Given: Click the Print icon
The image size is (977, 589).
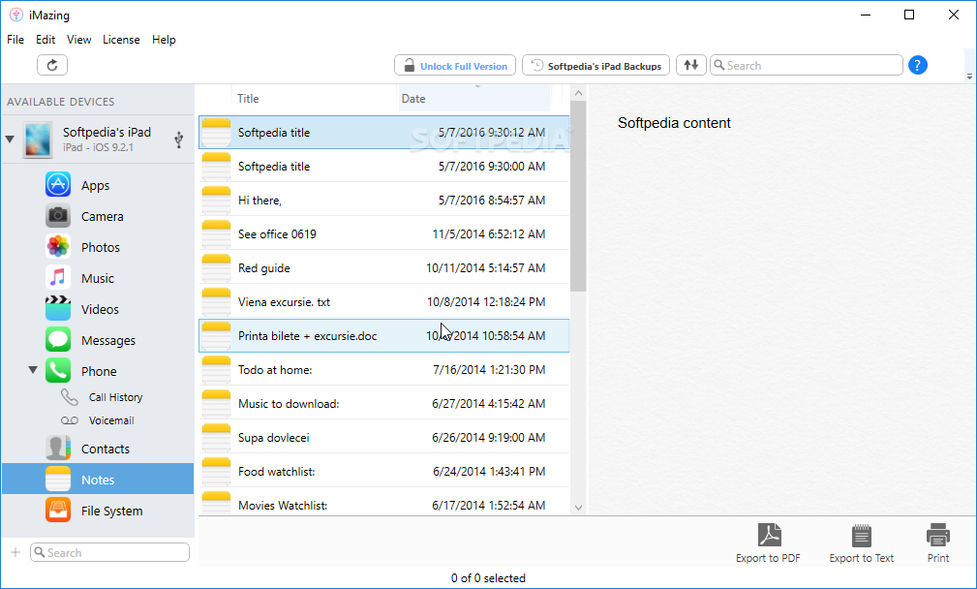Looking at the screenshot, I should click(x=937, y=536).
